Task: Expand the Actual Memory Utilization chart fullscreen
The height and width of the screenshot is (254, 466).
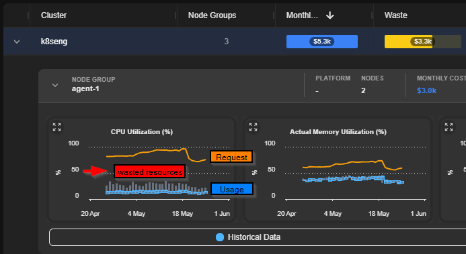Action: 253,127
